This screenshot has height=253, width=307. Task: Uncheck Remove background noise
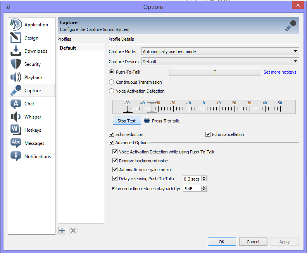pos(115,161)
